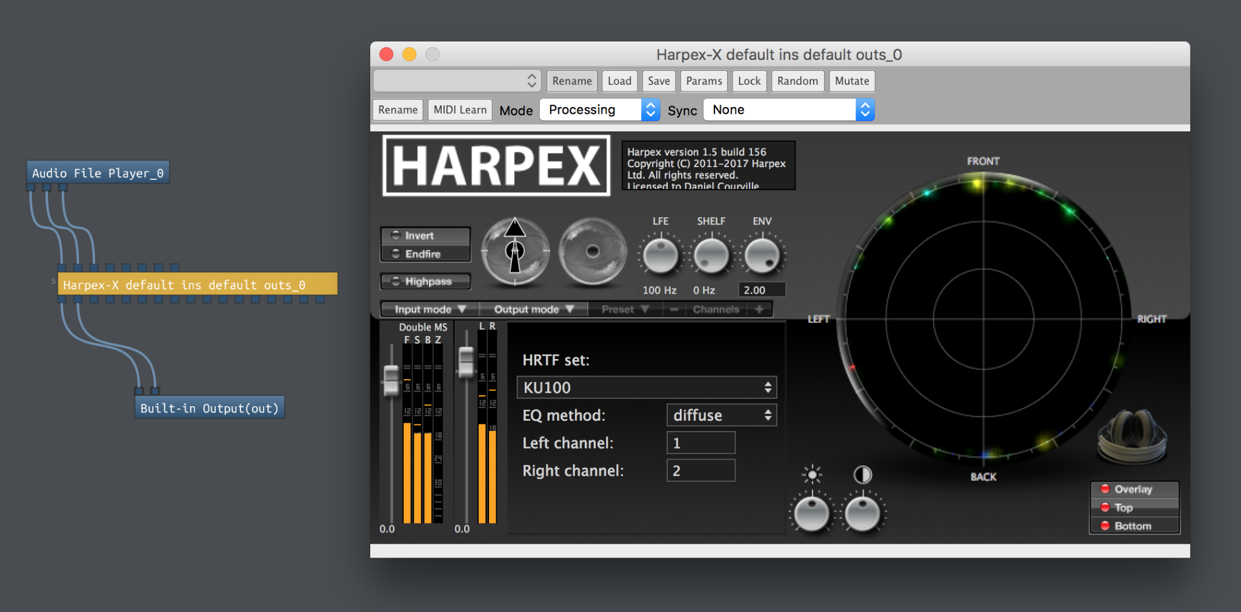This screenshot has width=1241, height=612.
Task: Open the HRTF set KU100 dropdown
Action: (647, 387)
